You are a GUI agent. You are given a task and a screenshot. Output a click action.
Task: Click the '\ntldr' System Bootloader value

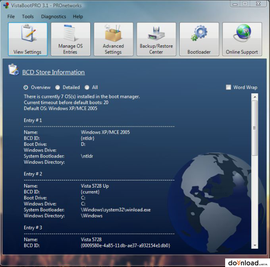coord(87,156)
